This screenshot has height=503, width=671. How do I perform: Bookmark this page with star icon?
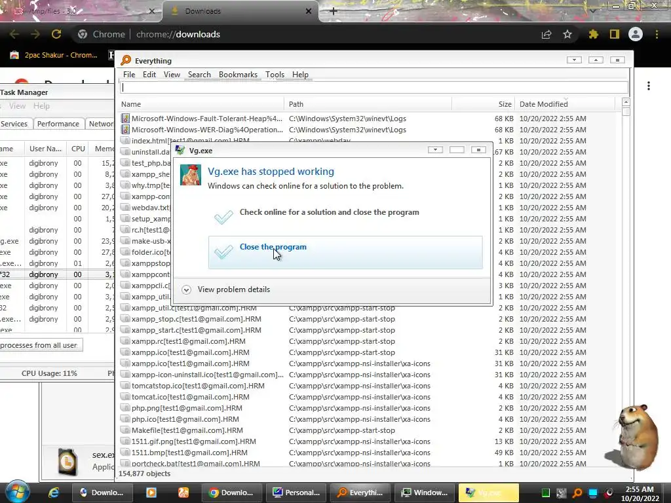pyautogui.click(x=567, y=34)
